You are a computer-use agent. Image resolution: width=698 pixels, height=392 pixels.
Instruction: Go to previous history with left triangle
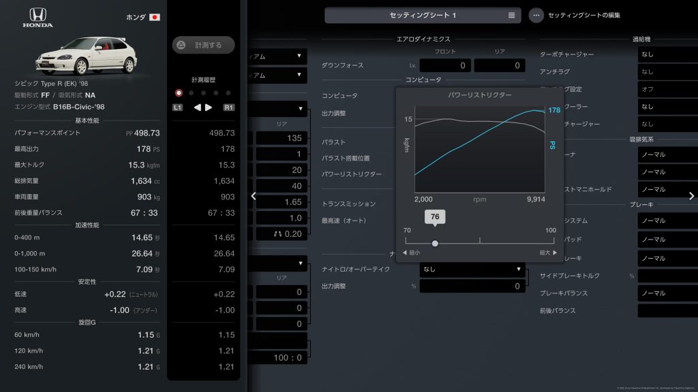(197, 107)
